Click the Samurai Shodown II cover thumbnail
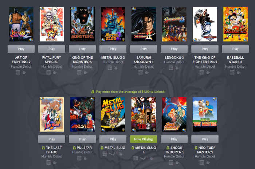Screen dimensions: 255x169 (x=144, y=24)
